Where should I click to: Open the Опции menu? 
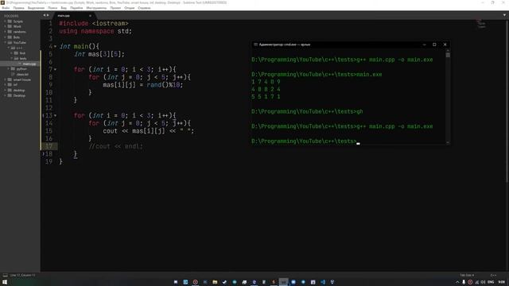coord(129,8)
